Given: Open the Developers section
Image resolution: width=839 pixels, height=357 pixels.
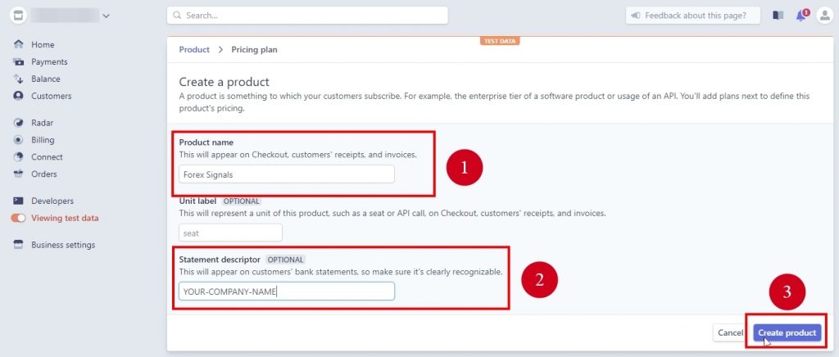Looking at the screenshot, I should point(52,201).
